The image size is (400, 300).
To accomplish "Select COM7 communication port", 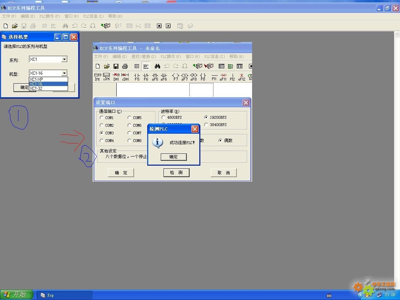I will tap(134, 133).
